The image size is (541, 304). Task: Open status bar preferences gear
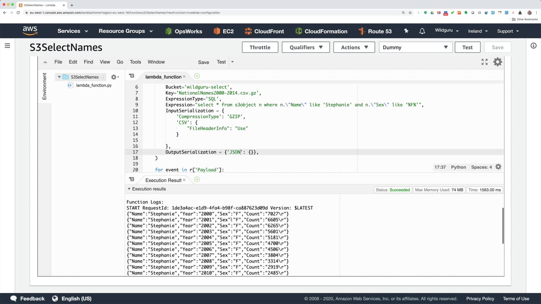[x=498, y=167]
